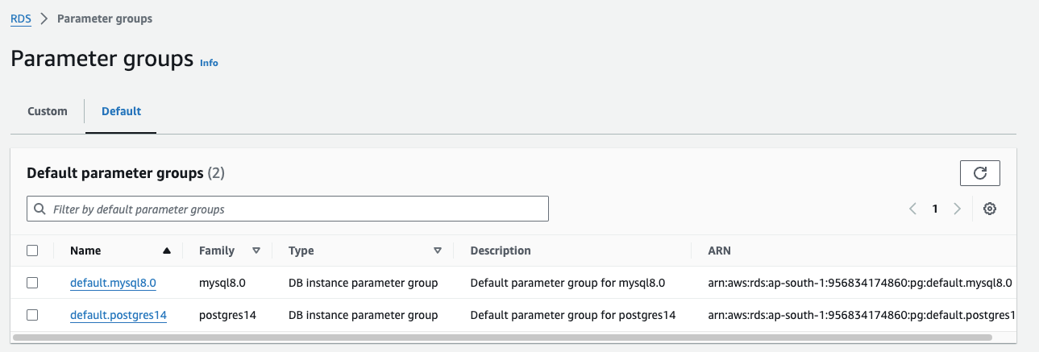1039x352 pixels.
Task: Open the default.mysql8.0 parameter group
Action: (113, 283)
